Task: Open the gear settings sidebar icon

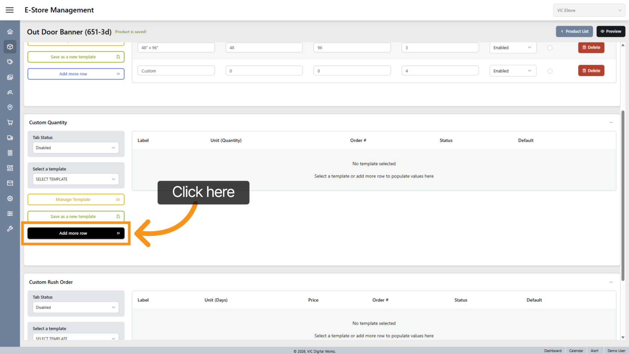Action: (x=10, y=199)
